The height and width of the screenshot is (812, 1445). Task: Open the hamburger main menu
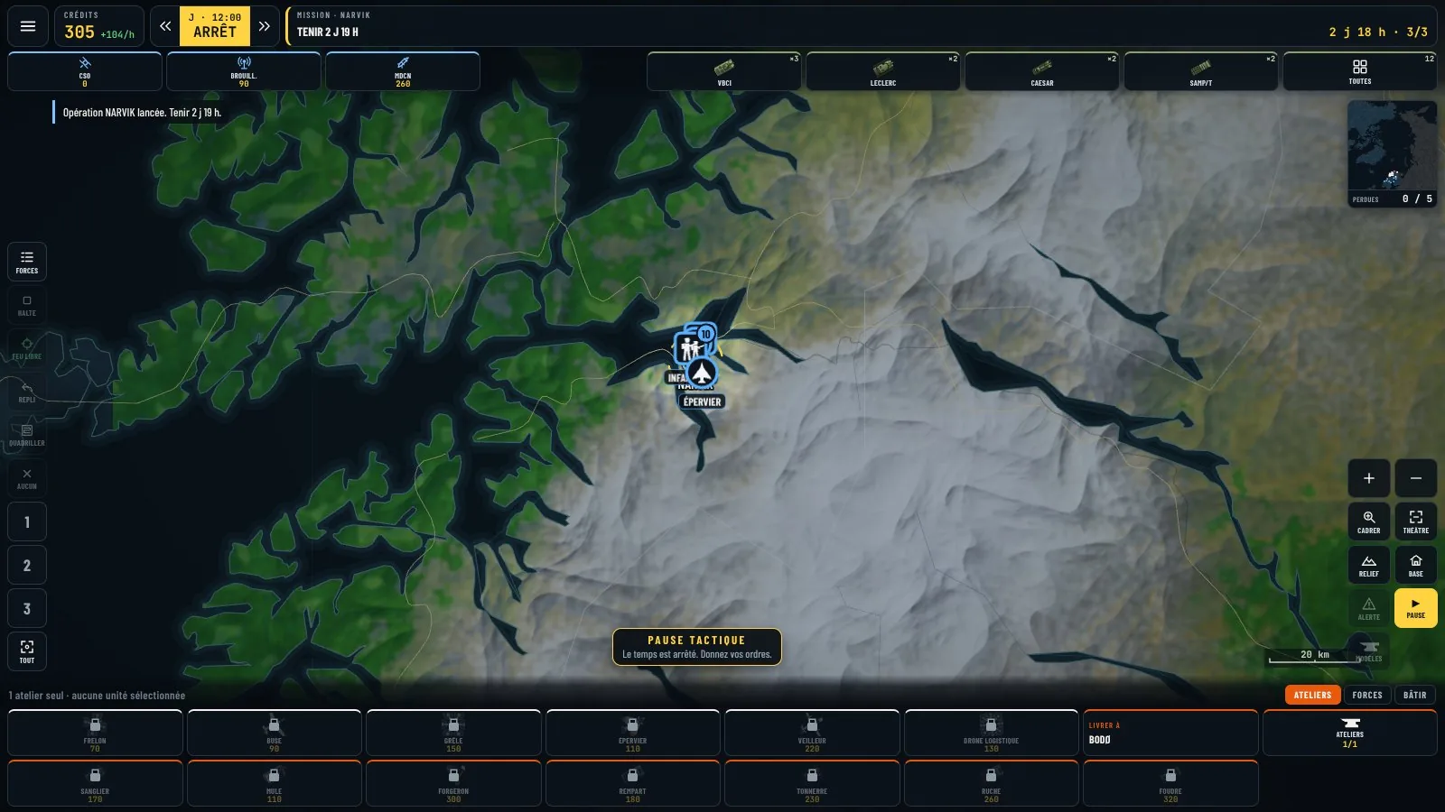pos(28,26)
